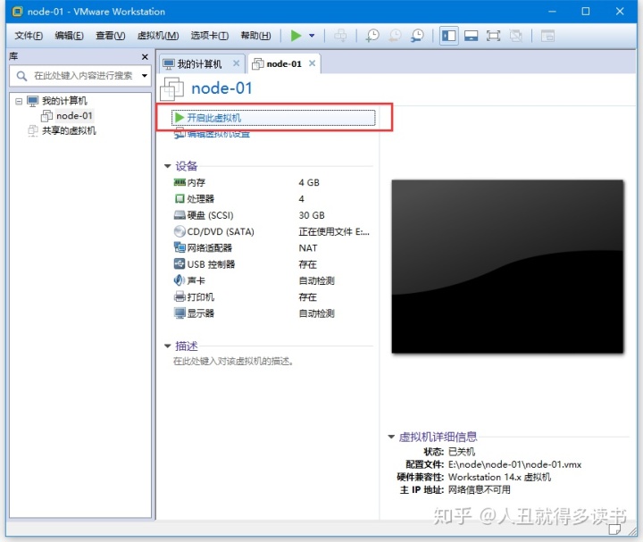Open the power options dropdown arrow beside play

(x=312, y=36)
